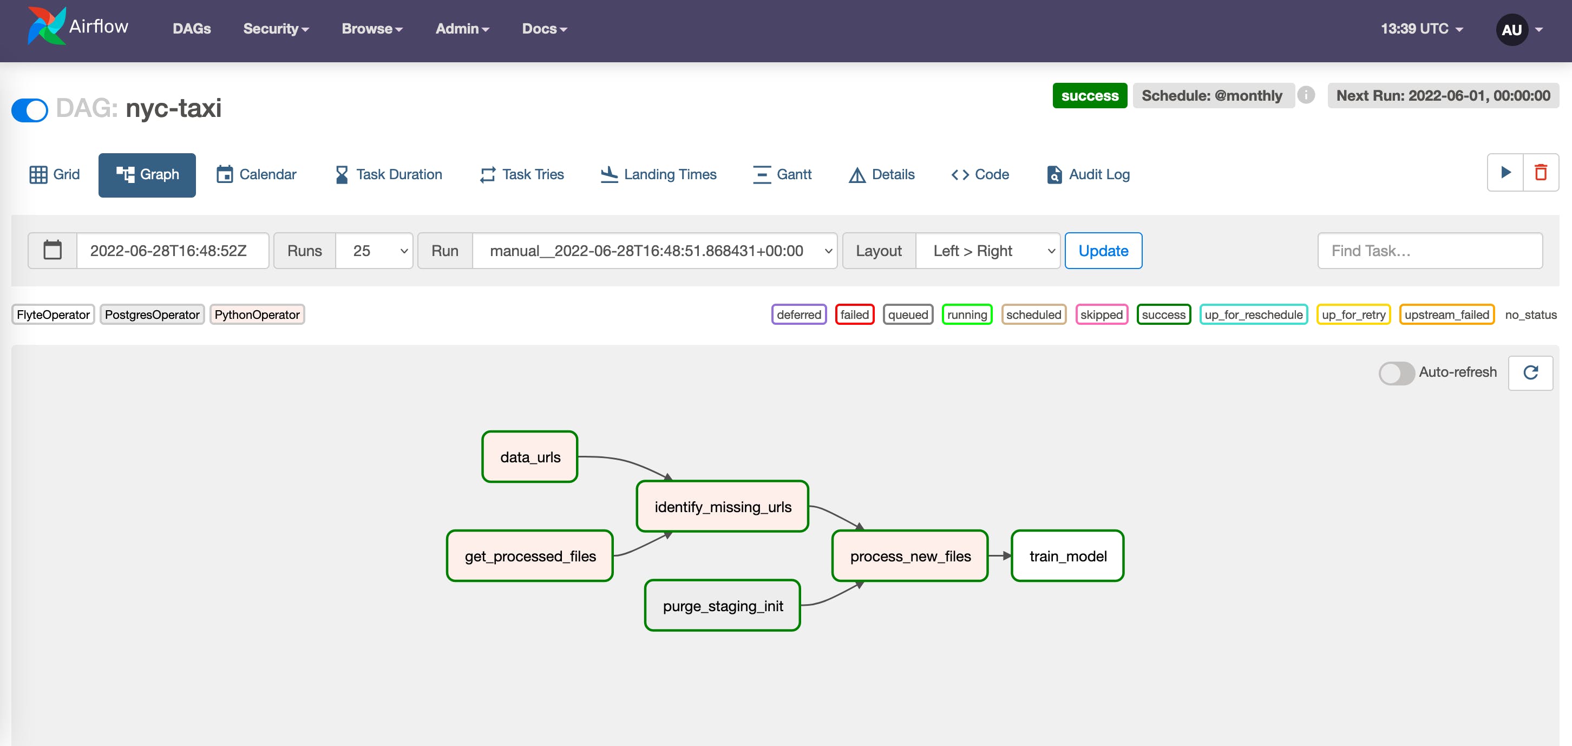
Task: Open the Docs menu
Action: coord(543,29)
